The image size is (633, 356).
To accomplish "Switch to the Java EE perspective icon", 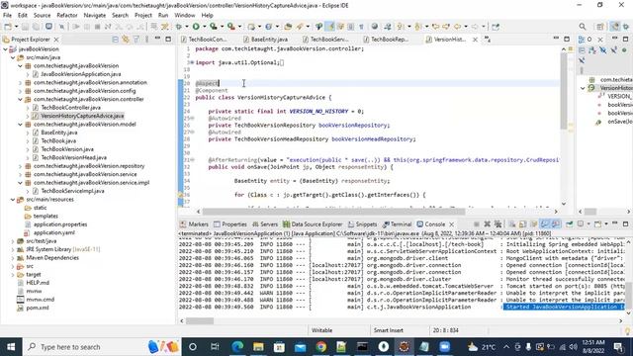I will [615, 27].
